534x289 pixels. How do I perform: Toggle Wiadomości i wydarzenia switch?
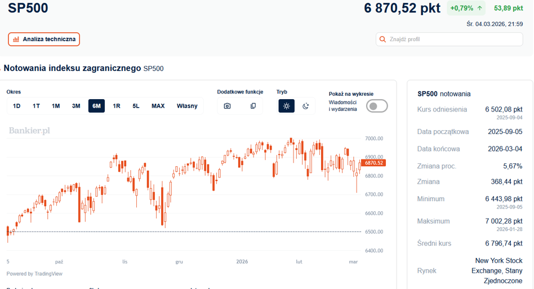(377, 106)
